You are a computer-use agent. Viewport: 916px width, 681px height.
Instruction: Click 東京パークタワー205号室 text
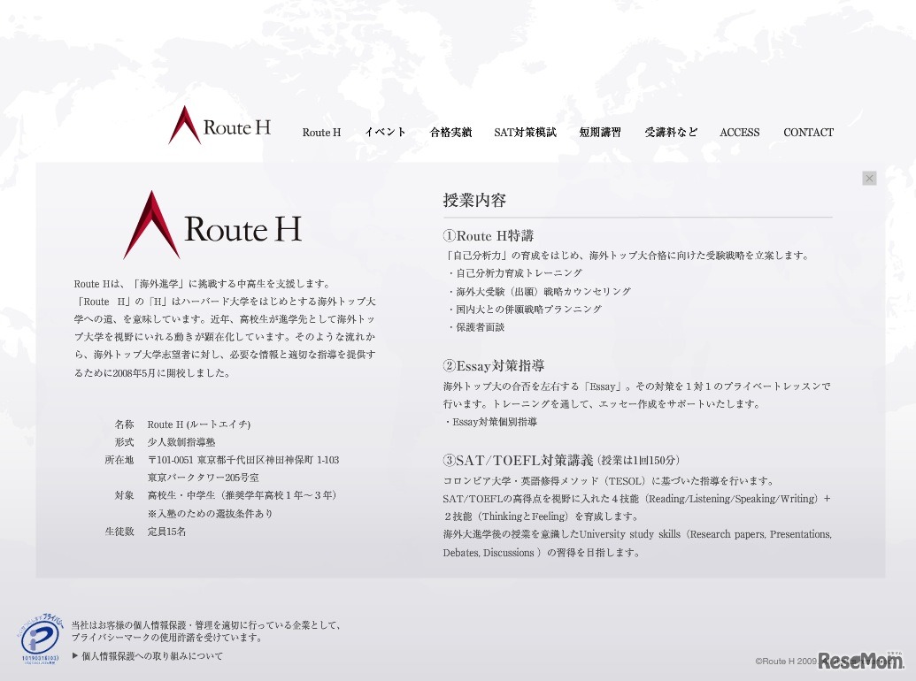click(x=204, y=478)
